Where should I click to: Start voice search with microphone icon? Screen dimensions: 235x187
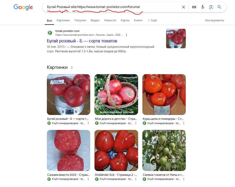coord(203,7)
